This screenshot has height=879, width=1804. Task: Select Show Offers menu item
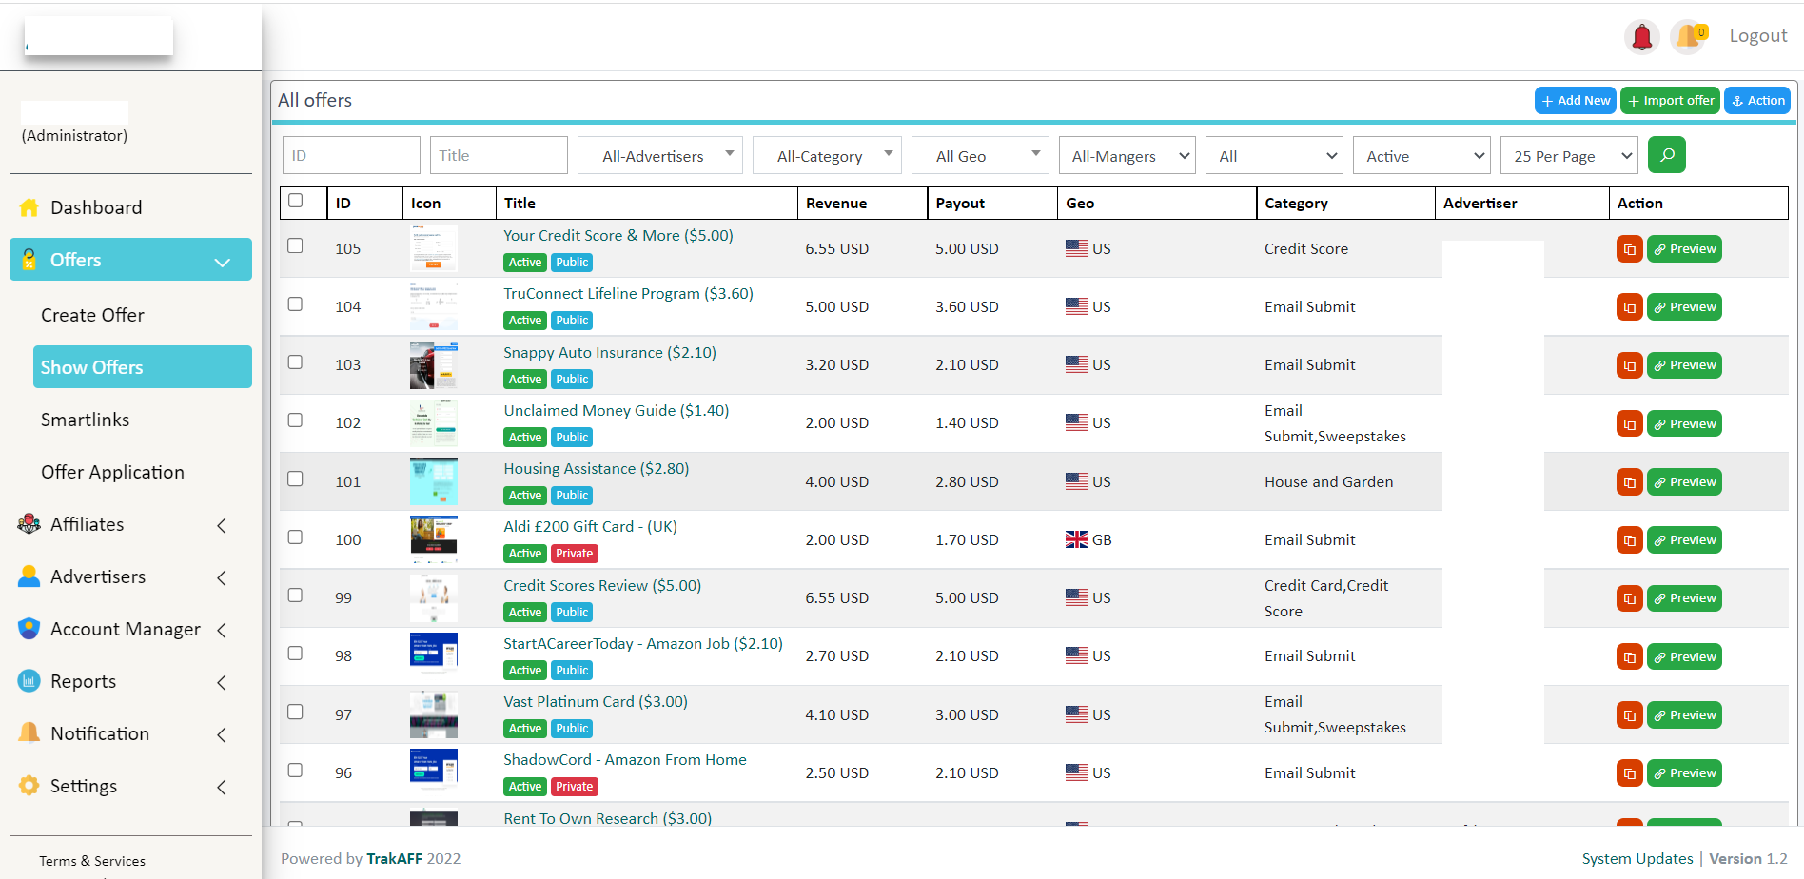tap(143, 367)
